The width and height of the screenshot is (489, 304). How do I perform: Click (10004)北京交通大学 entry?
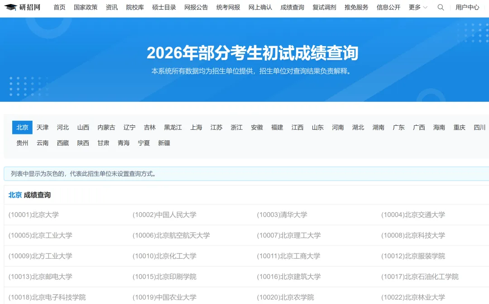[413, 214]
